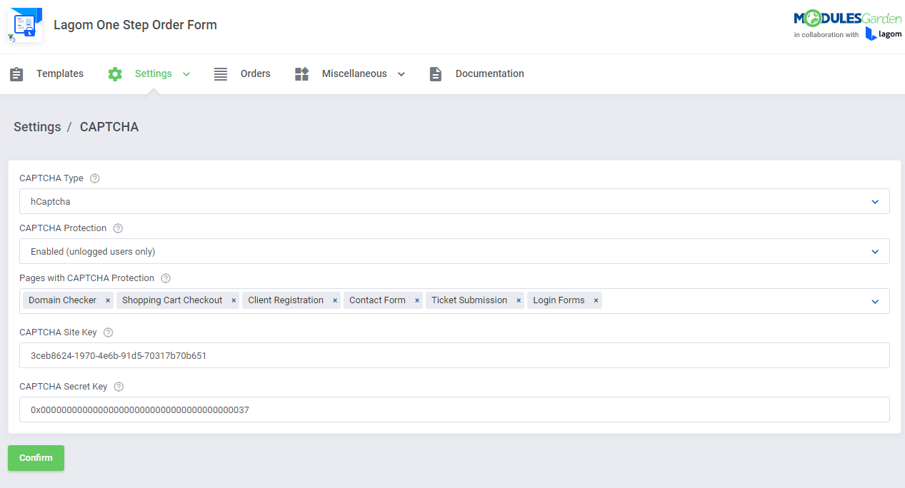Image resolution: width=905 pixels, height=488 pixels.
Task: Show help tooltip for CAPTCHA Secret Key
Action: pos(119,387)
